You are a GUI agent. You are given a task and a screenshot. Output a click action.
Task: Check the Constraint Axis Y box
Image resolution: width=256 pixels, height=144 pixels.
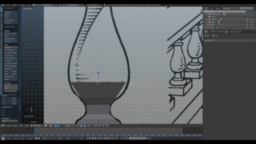(x=2, y=112)
